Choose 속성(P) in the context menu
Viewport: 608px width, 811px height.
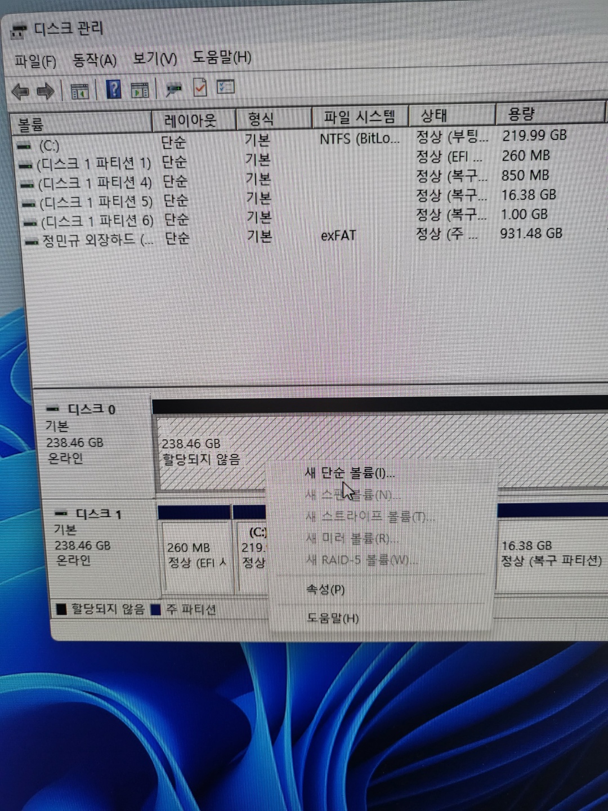tap(325, 590)
